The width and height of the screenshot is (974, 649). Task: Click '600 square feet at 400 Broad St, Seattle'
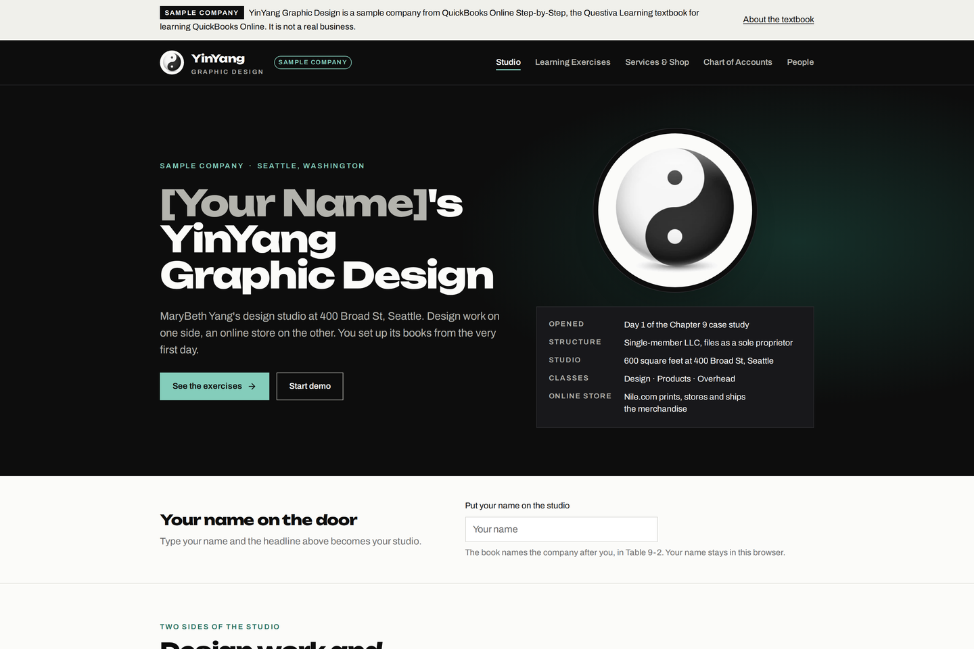point(699,361)
